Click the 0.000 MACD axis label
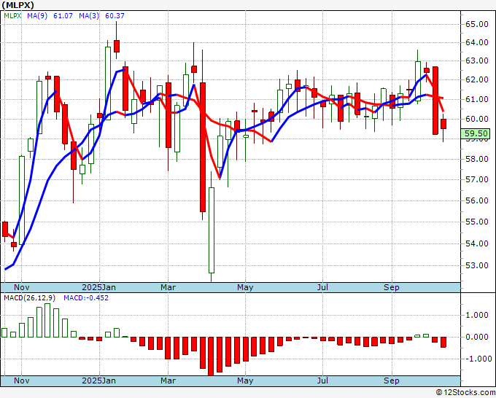The height and width of the screenshot is (398, 496). 478,337
